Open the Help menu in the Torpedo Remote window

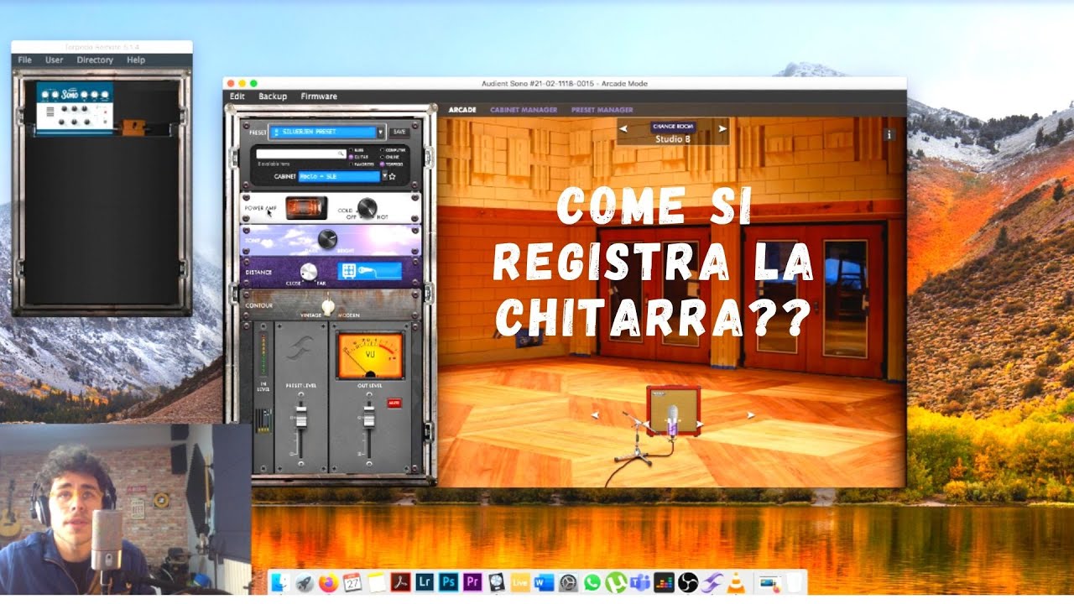tap(136, 60)
